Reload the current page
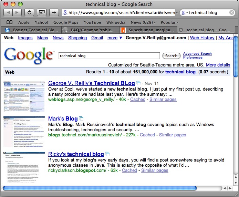239x197 pixels. [29, 13]
